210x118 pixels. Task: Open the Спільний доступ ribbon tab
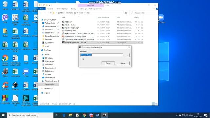click(62, 9)
